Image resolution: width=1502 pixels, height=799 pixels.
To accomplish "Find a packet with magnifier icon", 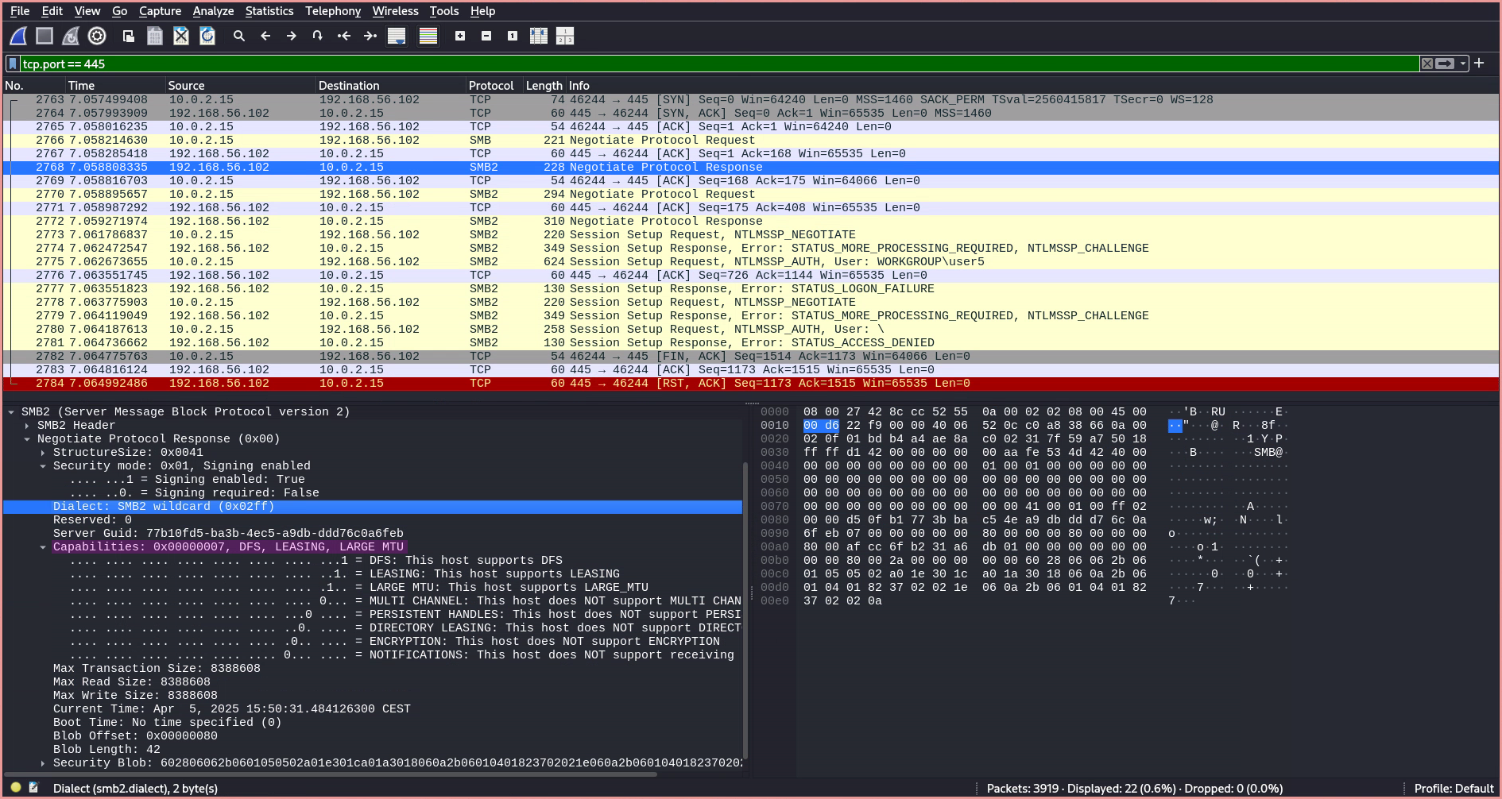I will (x=239, y=36).
